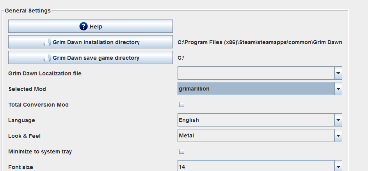Screen dimensions: 368x171
Task: Choose Grim Dawn save game directory
Action: click(x=91, y=57)
